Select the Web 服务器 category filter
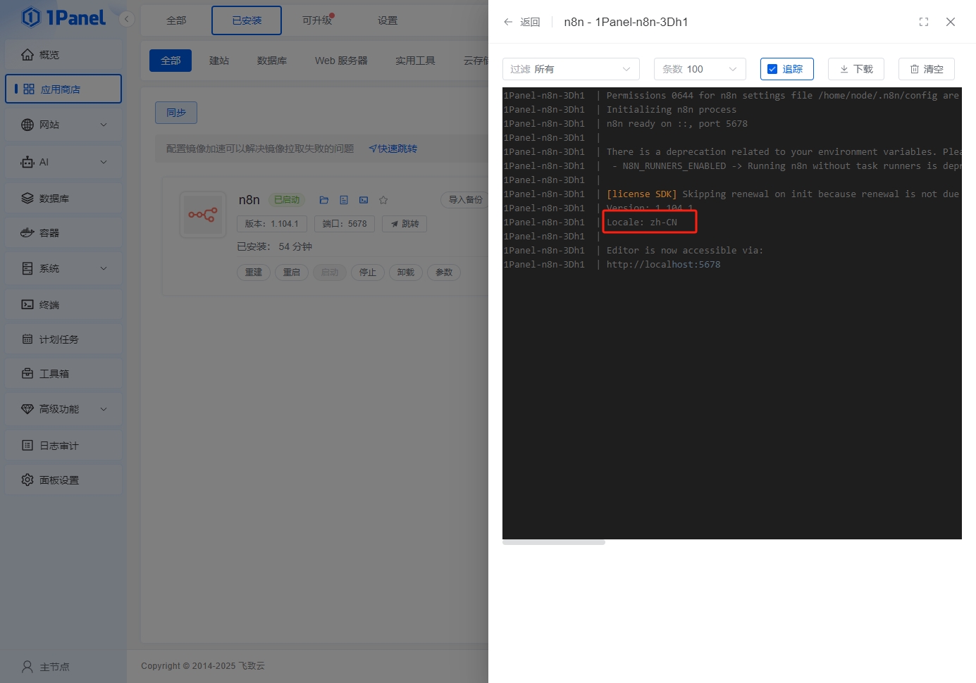Image resolution: width=976 pixels, height=683 pixels. point(341,61)
